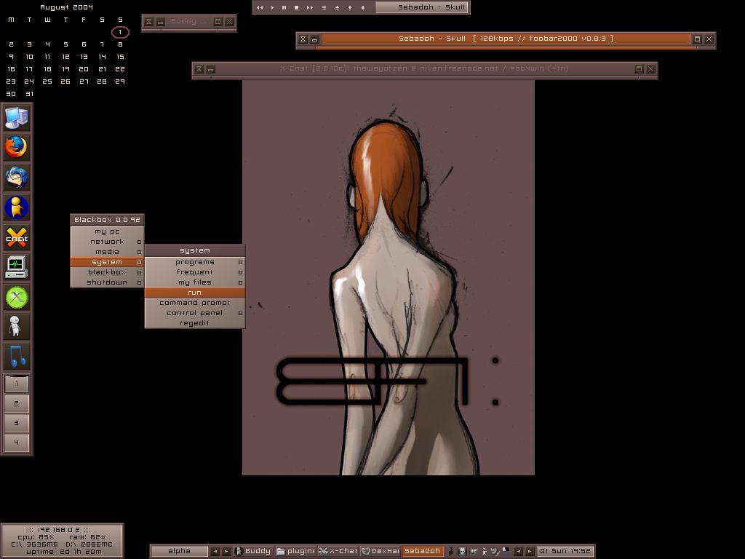This screenshot has width=745, height=559.
Task: Click the DexHai taskbar button
Action: tap(380, 552)
